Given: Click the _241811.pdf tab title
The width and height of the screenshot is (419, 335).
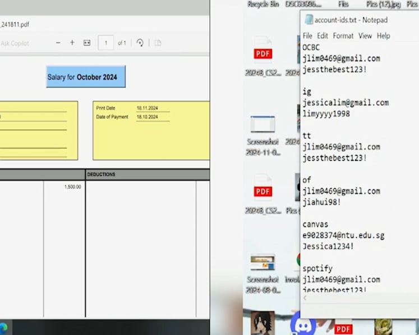Looking at the screenshot, I should (15, 25).
